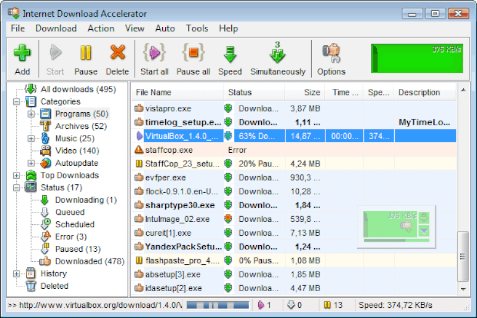
Task: Open the View menu
Action: (135, 28)
